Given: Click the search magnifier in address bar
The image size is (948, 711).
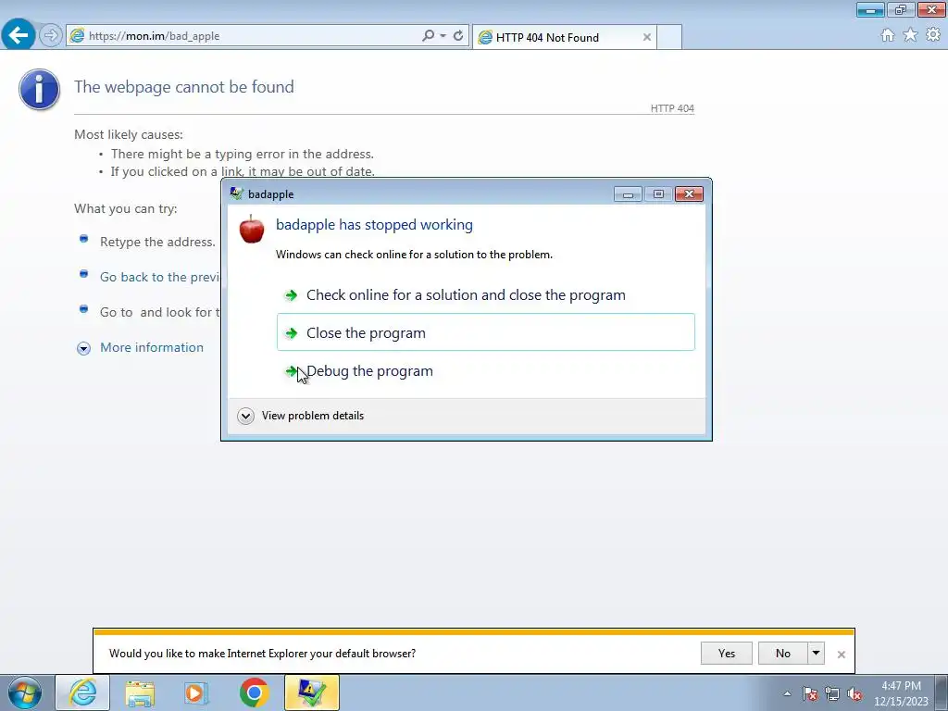Looking at the screenshot, I should tap(428, 36).
